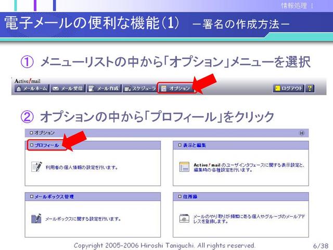Click the メールホーム house icon
333x250 pixels.
point(19,89)
